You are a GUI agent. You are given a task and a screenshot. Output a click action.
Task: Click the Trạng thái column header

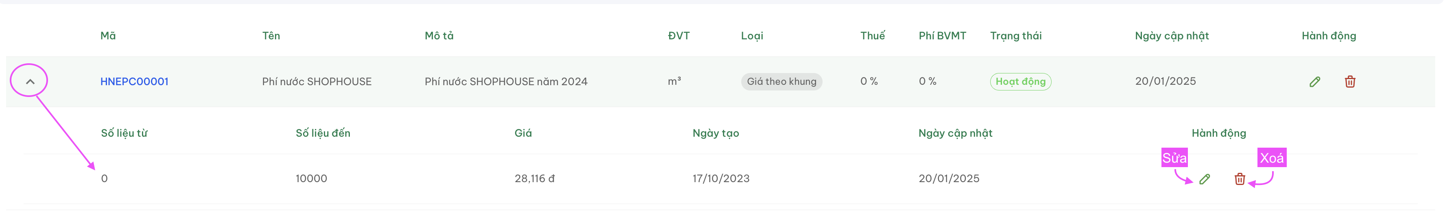tap(1015, 36)
